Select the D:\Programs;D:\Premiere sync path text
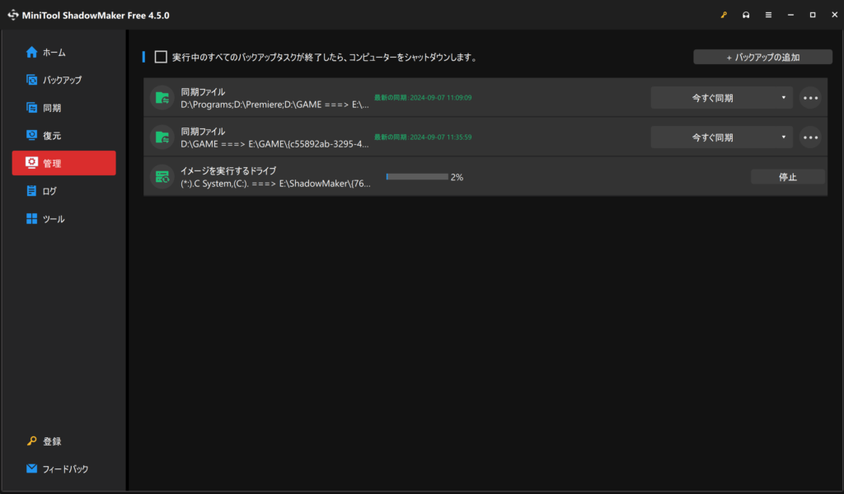Screen dimensions: 844x494 tap(274, 105)
